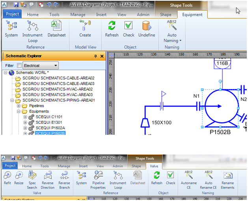Image resolution: width=248 pixels, height=201 pixels.
Task: Click Reverse Direction icon
Action: coord(48,175)
